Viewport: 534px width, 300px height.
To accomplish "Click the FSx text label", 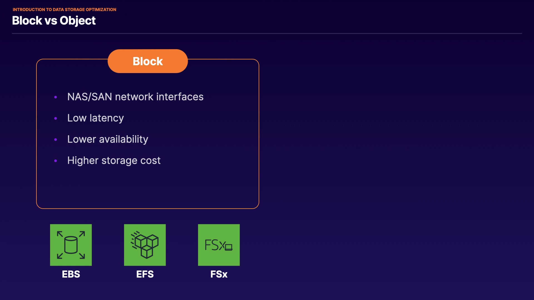I will pyautogui.click(x=219, y=274).
